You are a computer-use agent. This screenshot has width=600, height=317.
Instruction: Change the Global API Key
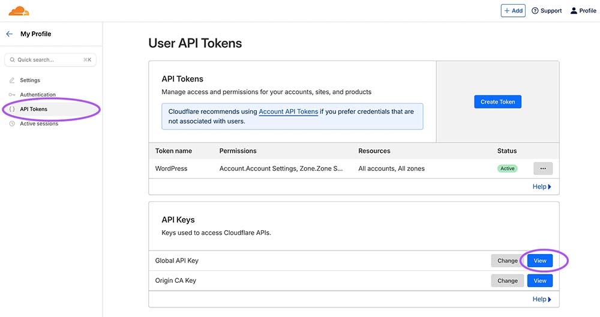tap(507, 261)
